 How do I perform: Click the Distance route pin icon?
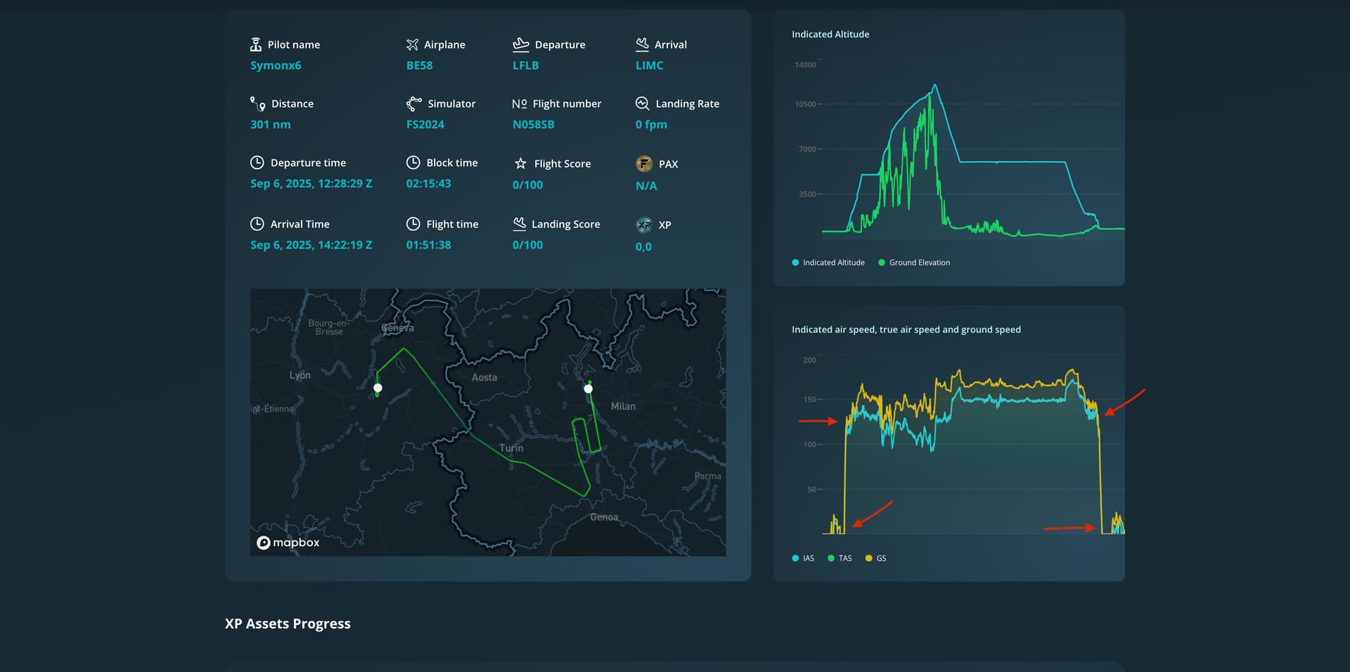[x=257, y=104]
